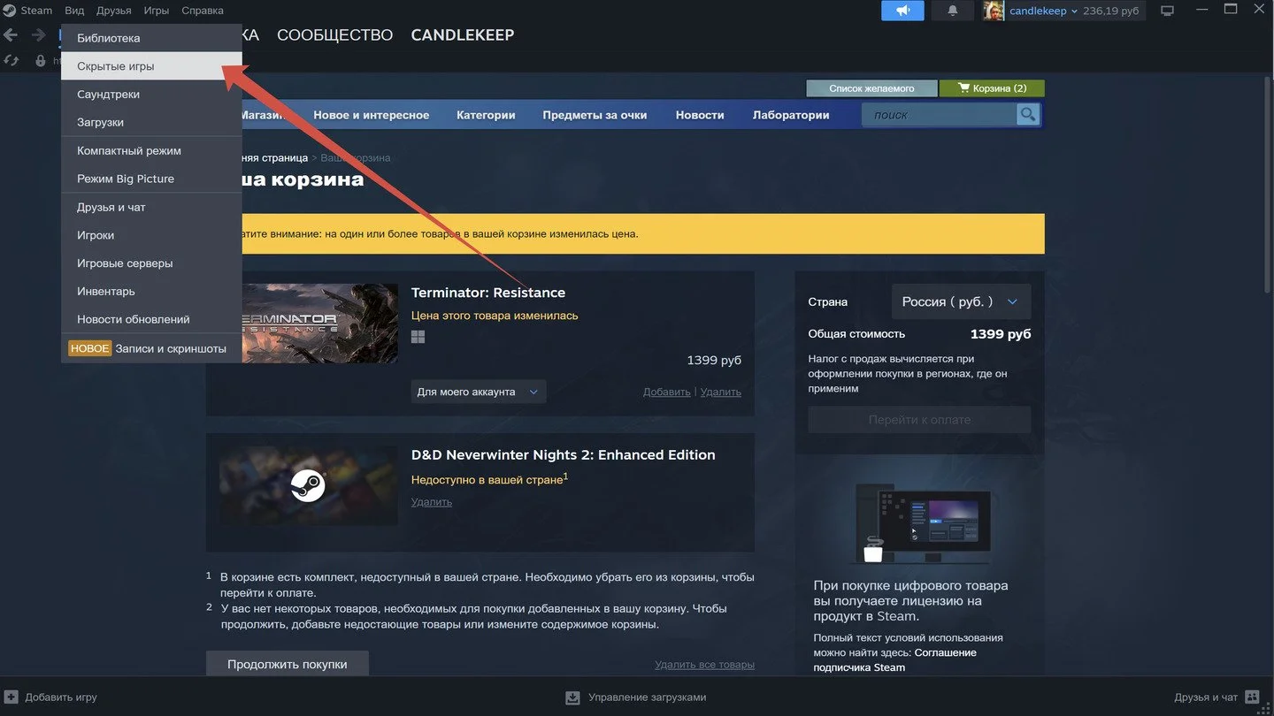Choose Друзья и чат in the Вид menu
The image size is (1274, 716).
(151, 208)
